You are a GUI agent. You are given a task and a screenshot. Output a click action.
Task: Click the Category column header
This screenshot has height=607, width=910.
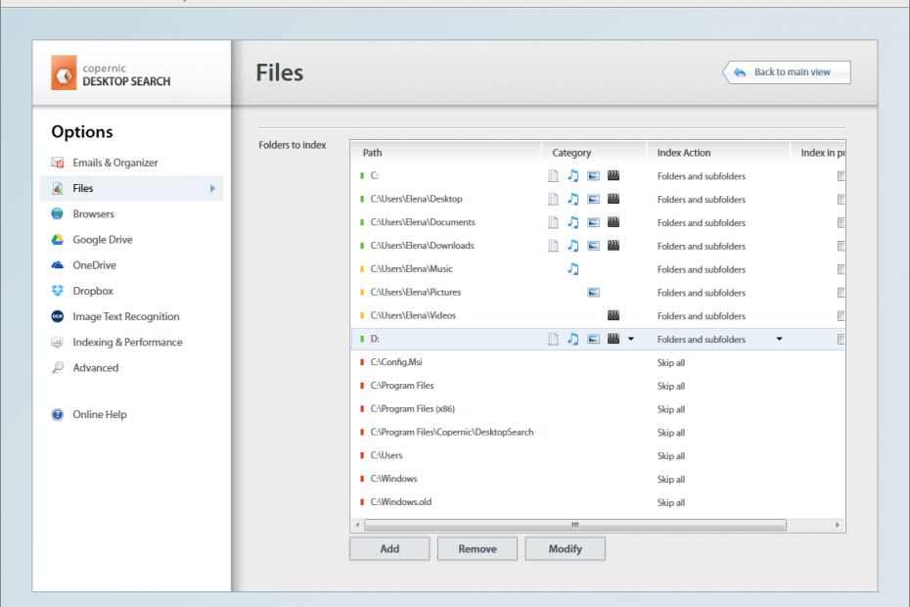click(594, 153)
